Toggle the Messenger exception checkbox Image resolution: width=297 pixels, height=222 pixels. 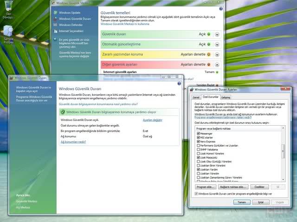pos(198,134)
